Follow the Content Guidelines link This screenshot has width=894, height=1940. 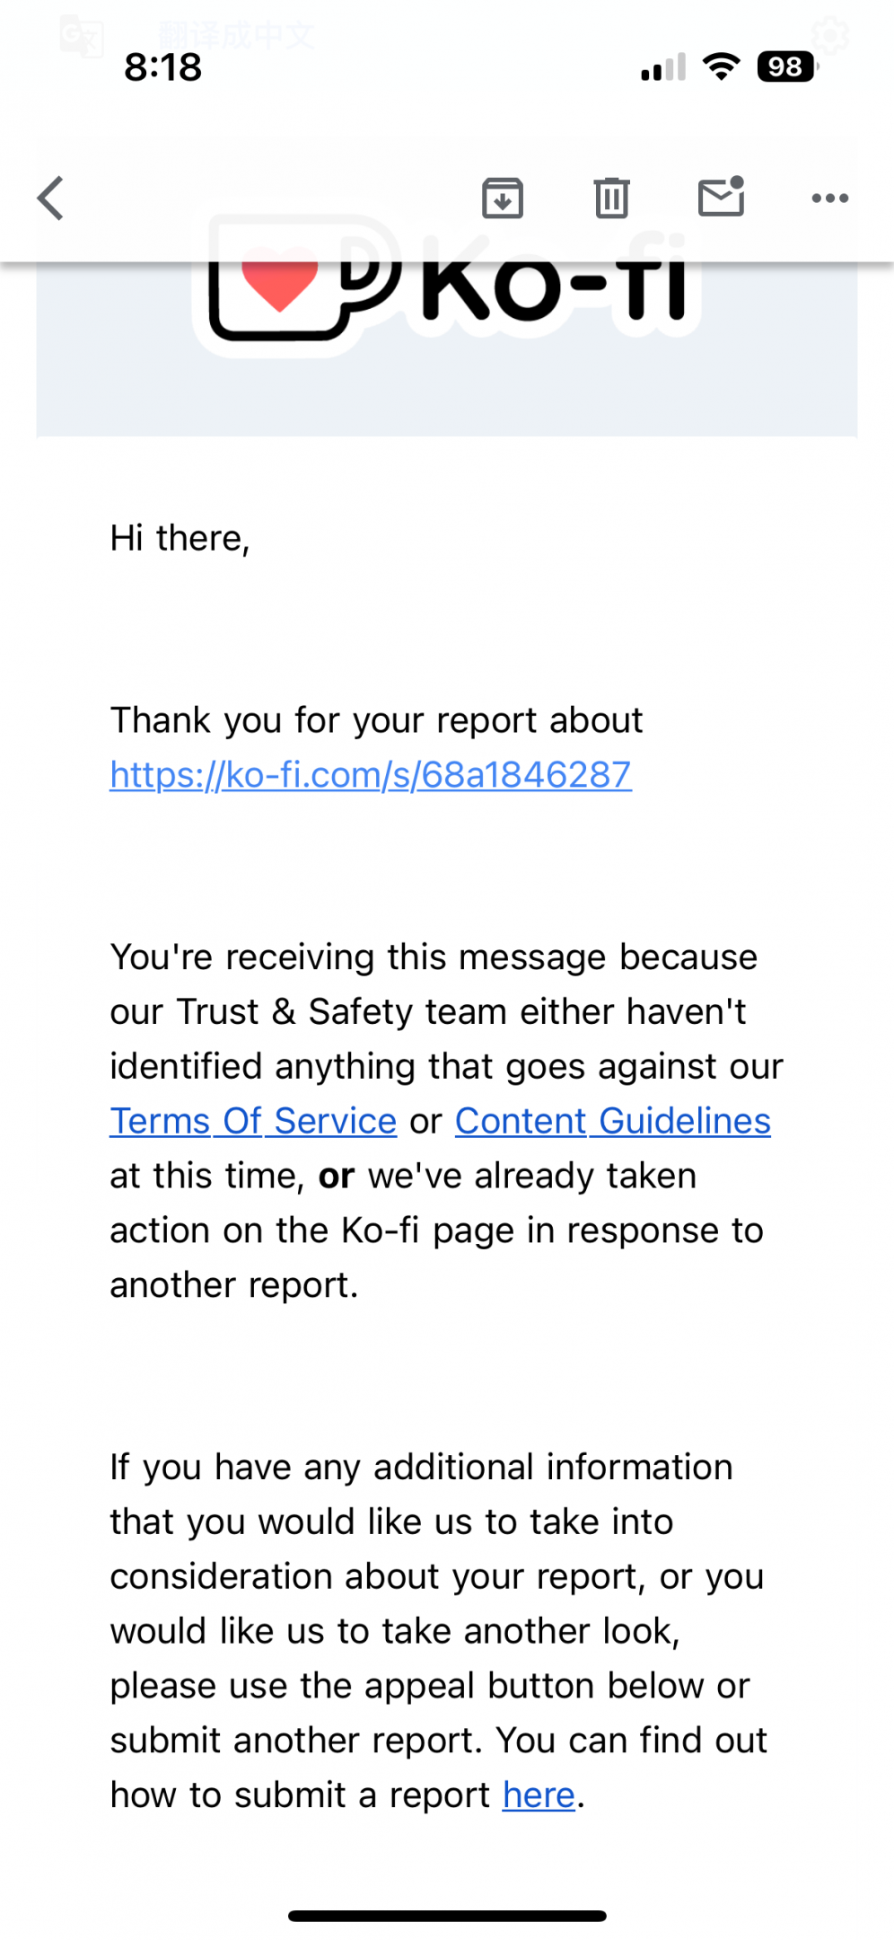pyautogui.click(x=612, y=1121)
